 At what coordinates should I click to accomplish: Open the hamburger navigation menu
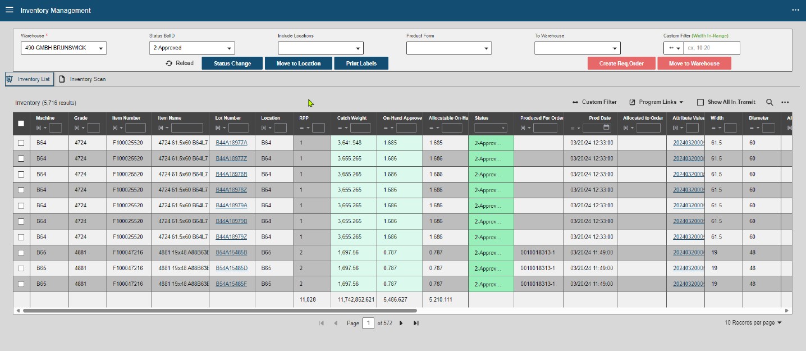[x=10, y=10]
